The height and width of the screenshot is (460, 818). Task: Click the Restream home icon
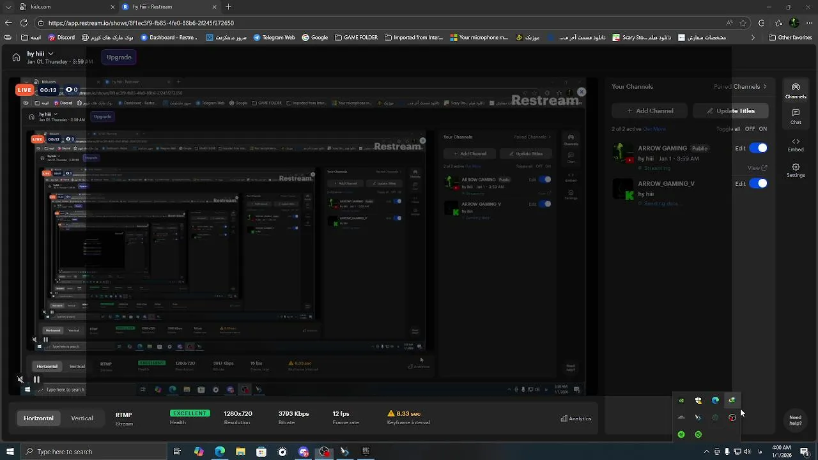pyautogui.click(x=16, y=57)
